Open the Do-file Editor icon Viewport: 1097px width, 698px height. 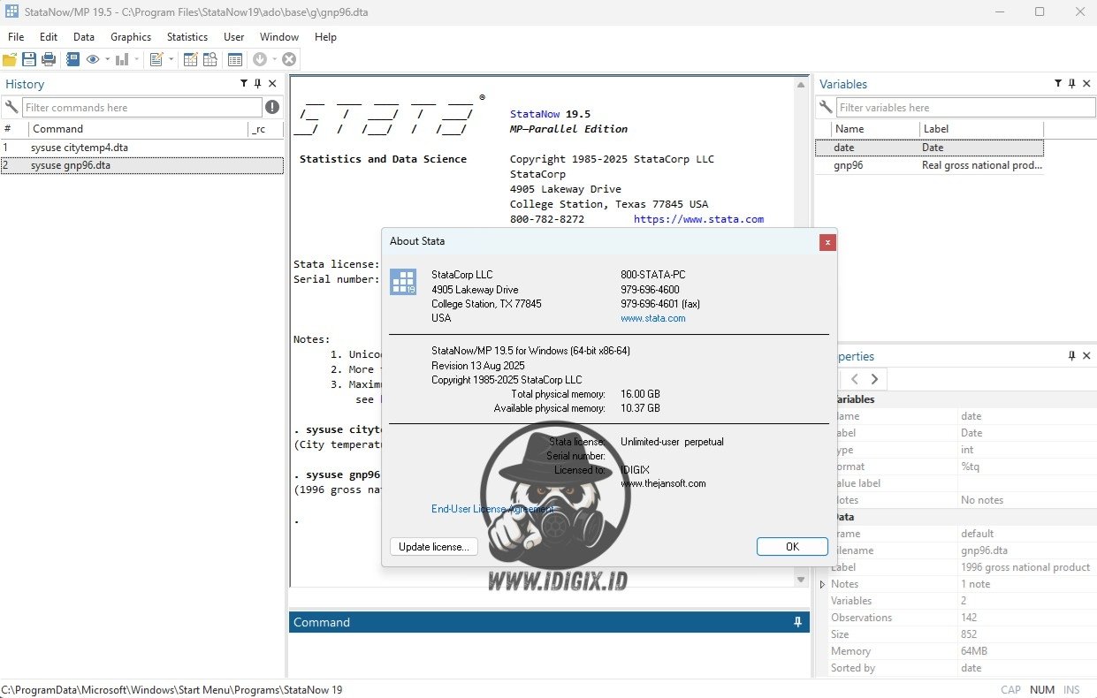(156, 59)
